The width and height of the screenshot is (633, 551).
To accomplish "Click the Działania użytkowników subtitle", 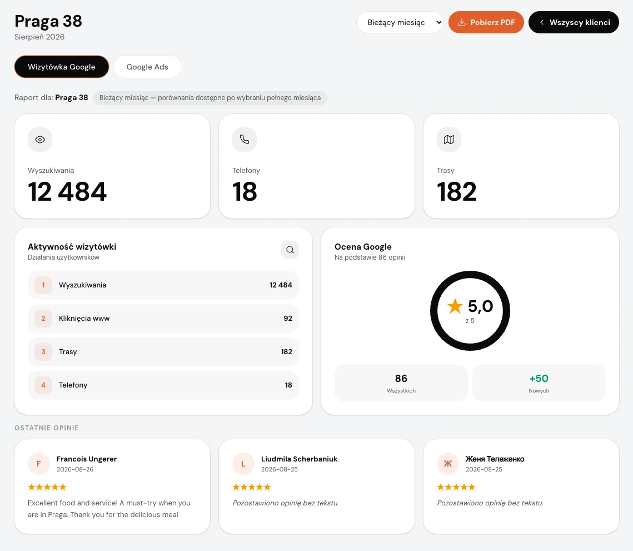I will coord(63,257).
